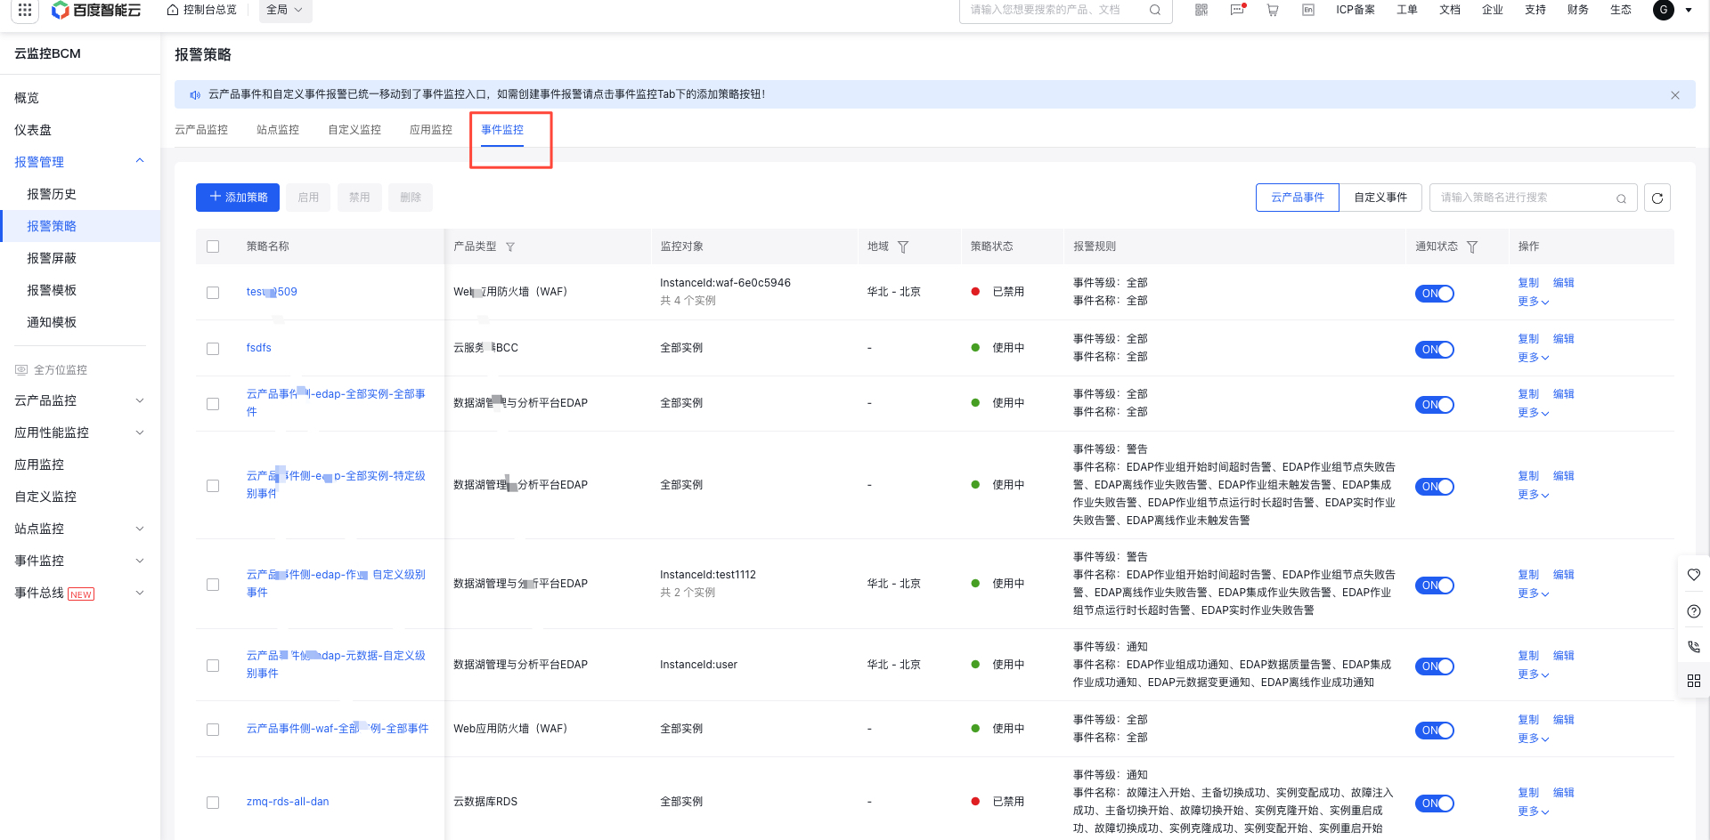Screen dimensions: 1710x840
Task: Open 概览 in sidebar
Action: tap(27, 98)
